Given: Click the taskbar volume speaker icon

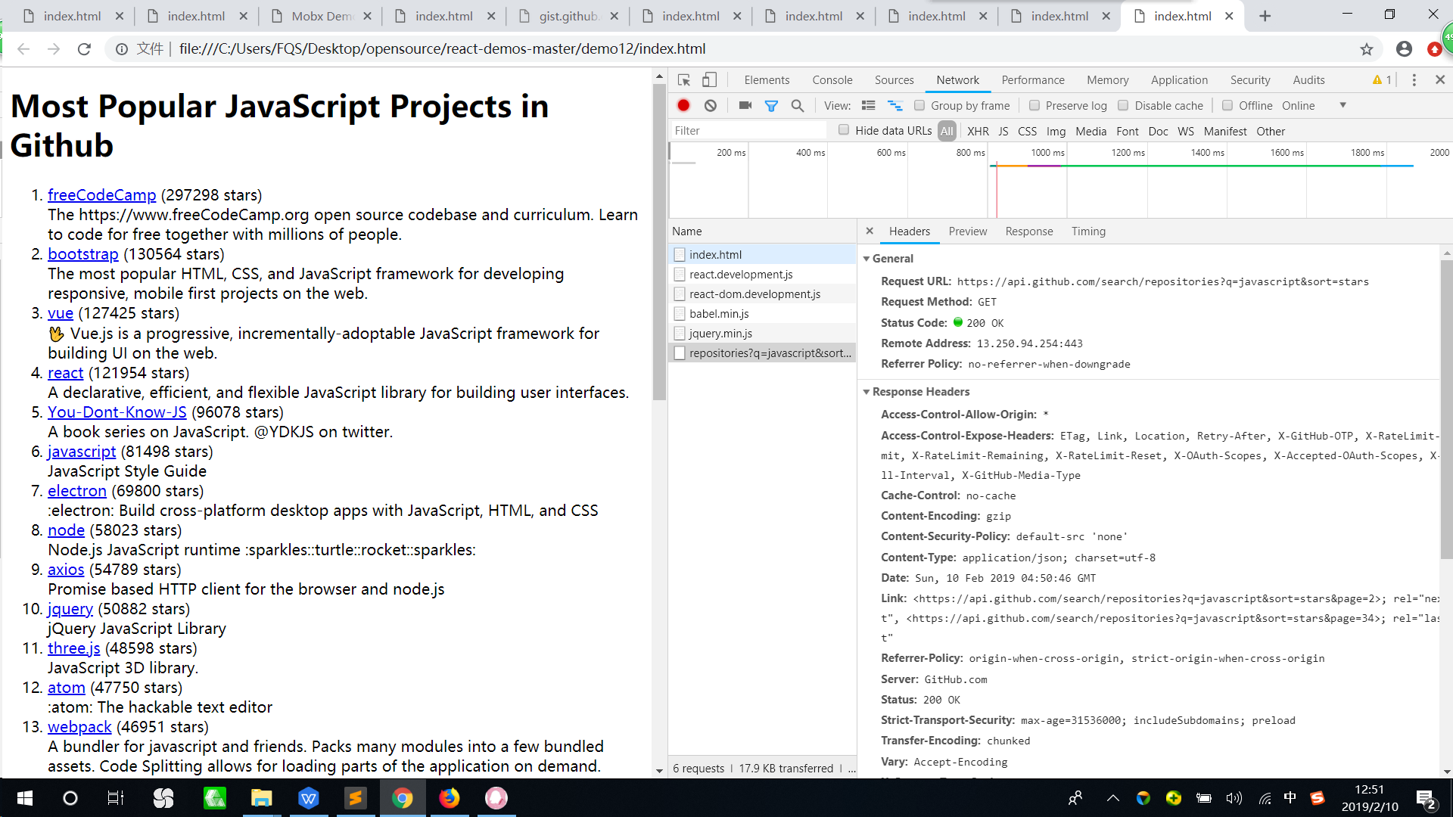Looking at the screenshot, I should tap(1234, 798).
